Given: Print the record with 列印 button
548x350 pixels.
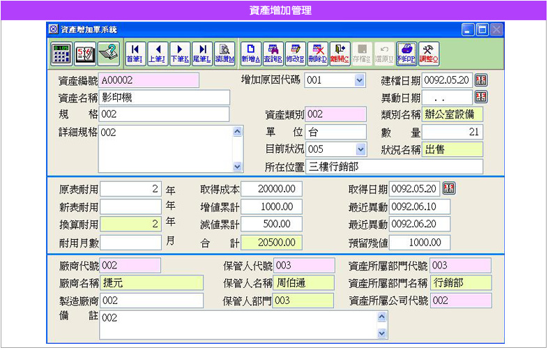Looking at the screenshot, I should pyautogui.click(x=406, y=52).
